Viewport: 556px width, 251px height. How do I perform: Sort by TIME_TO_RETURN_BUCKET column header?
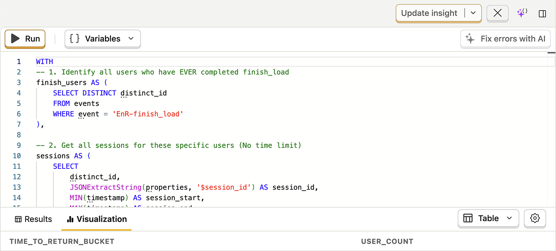[x=62, y=241]
